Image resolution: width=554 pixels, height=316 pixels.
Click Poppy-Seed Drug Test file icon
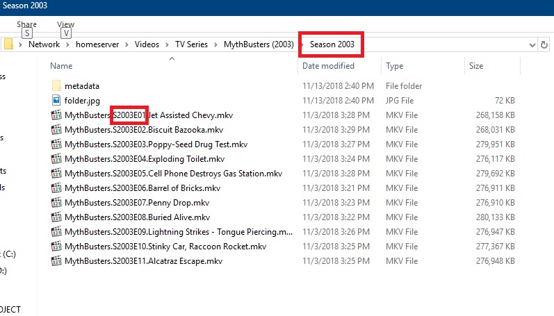56,144
